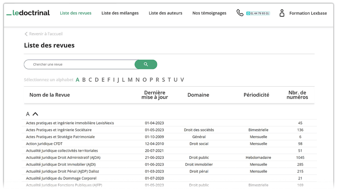
Task: Click the Périodicité column header
Action: point(256,95)
